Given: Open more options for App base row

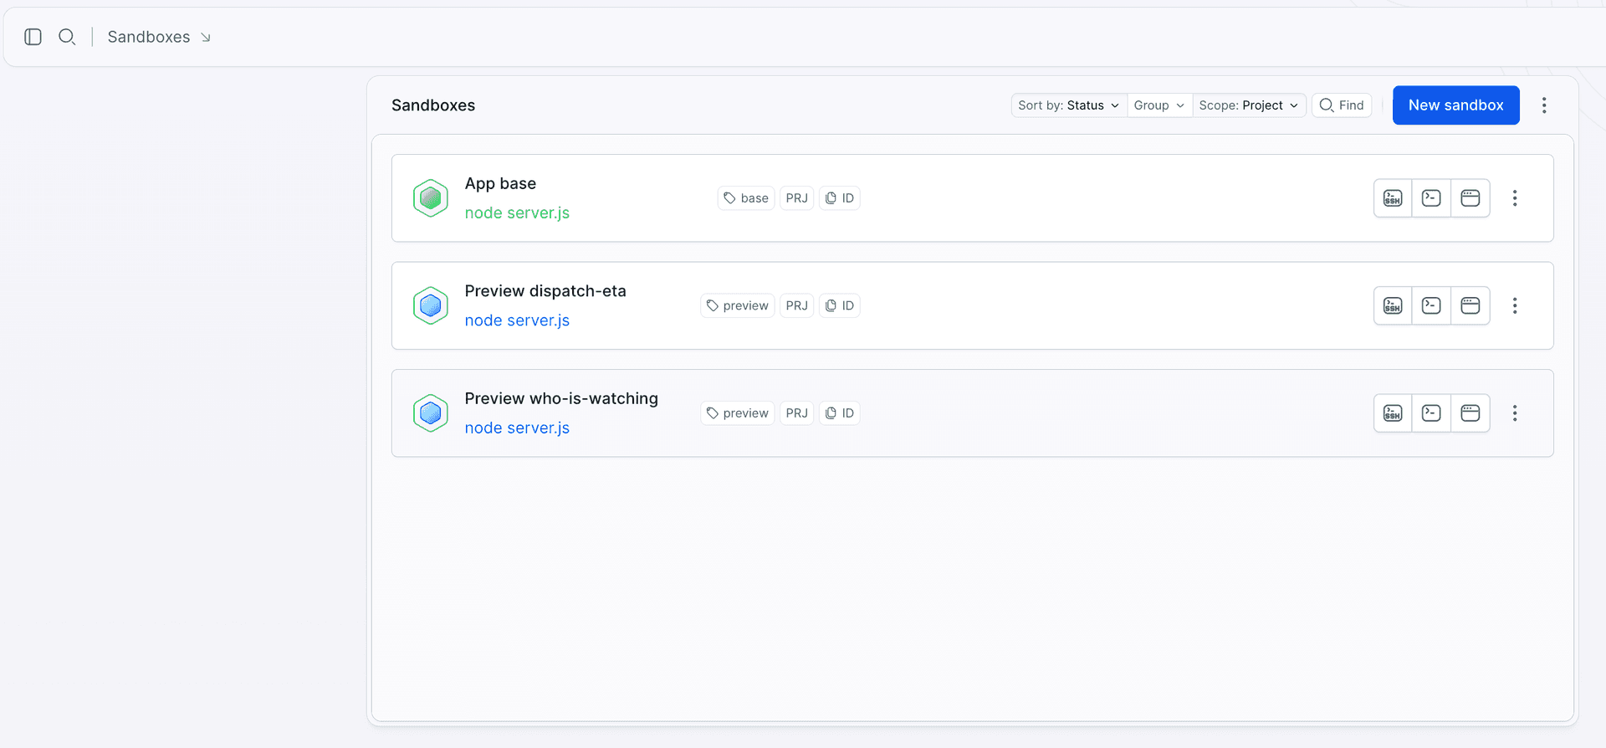Looking at the screenshot, I should [x=1515, y=198].
